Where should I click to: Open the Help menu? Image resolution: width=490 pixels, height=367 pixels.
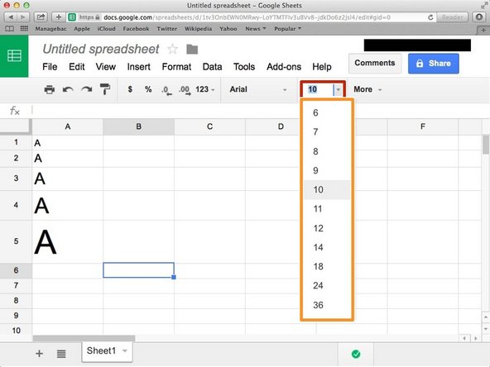click(x=322, y=67)
